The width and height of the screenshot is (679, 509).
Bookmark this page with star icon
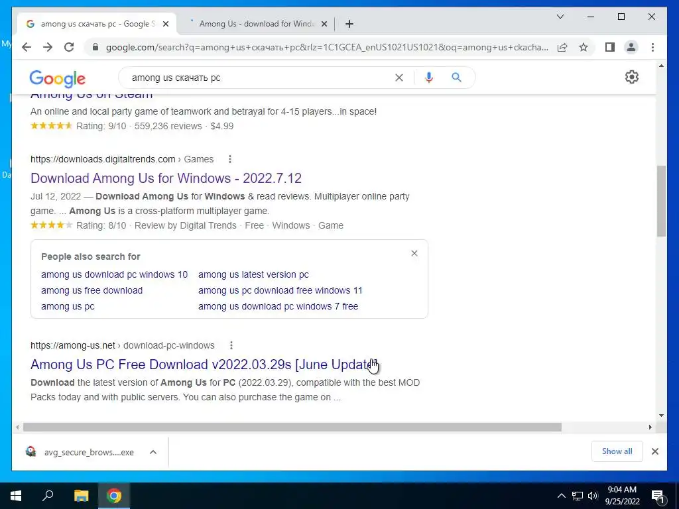pyautogui.click(x=584, y=47)
